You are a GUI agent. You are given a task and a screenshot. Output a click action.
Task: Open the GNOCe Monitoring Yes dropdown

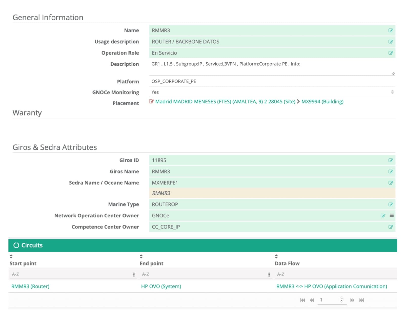click(272, 92)
